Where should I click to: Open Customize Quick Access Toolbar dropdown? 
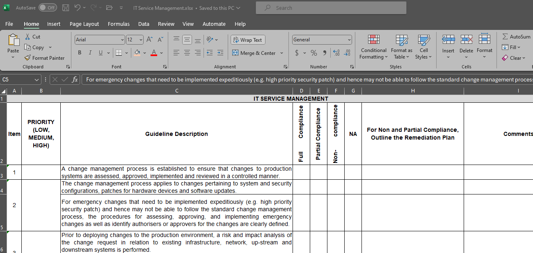click(121, 8)
